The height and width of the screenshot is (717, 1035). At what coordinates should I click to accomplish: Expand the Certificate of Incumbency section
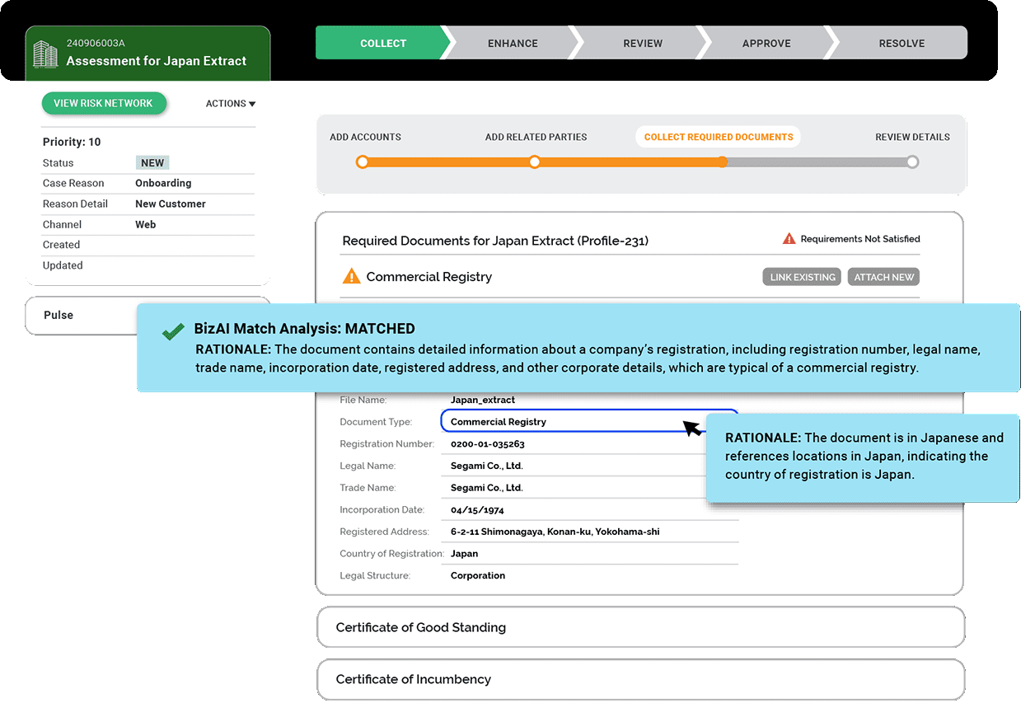(640, 680)
